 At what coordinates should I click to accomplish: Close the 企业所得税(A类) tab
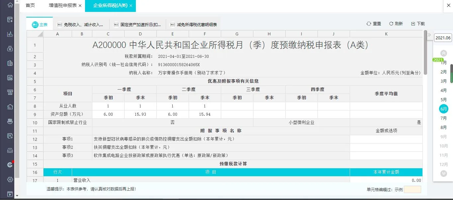(131, 6)
